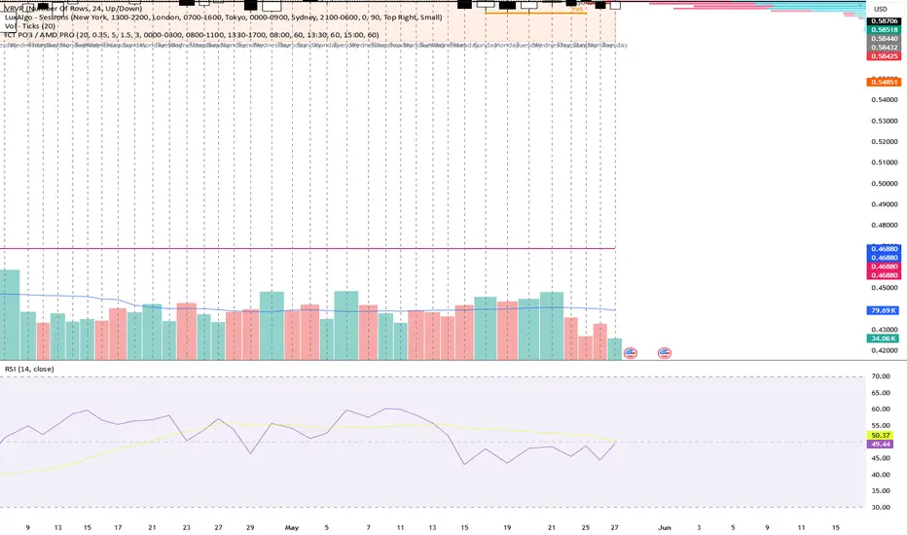
Task: Click the 30.00 RSI axis label
Action: 881,507
